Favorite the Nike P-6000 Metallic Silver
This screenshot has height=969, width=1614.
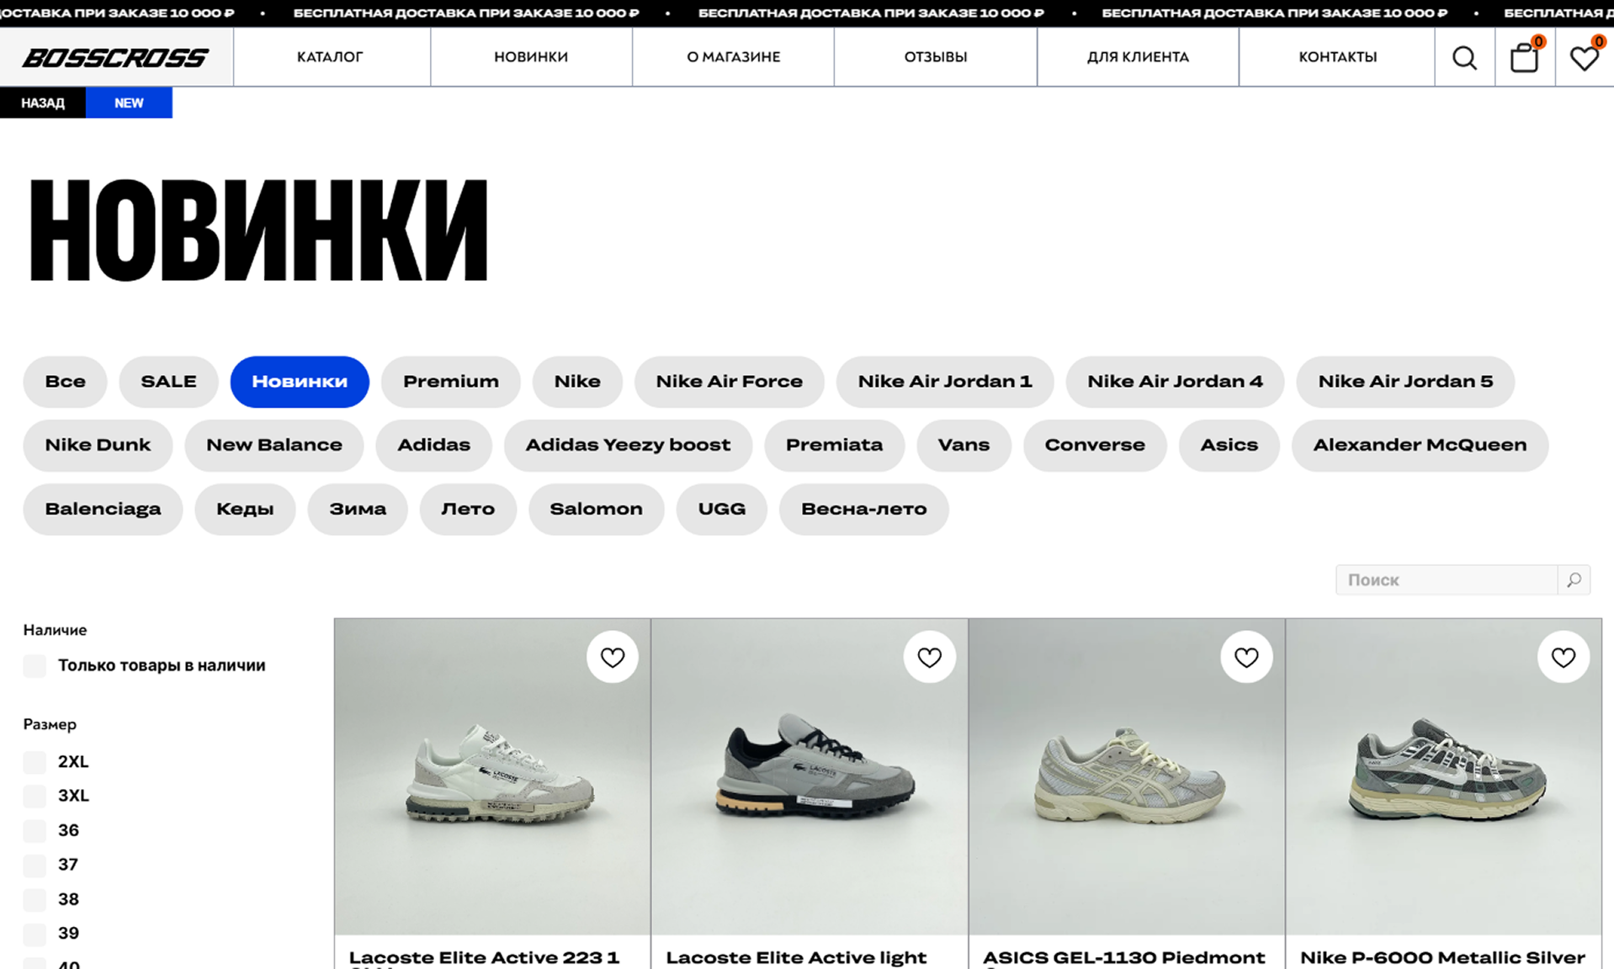[1564, 657]
